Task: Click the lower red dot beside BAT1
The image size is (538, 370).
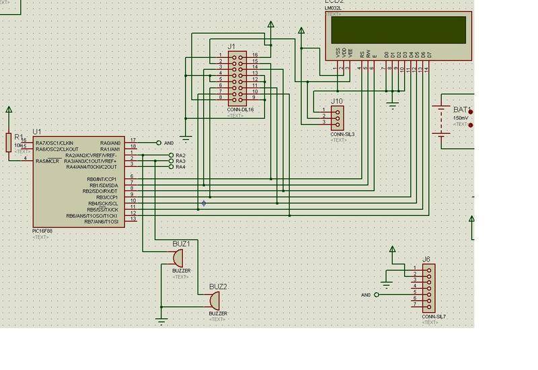Action: (470, 125)
